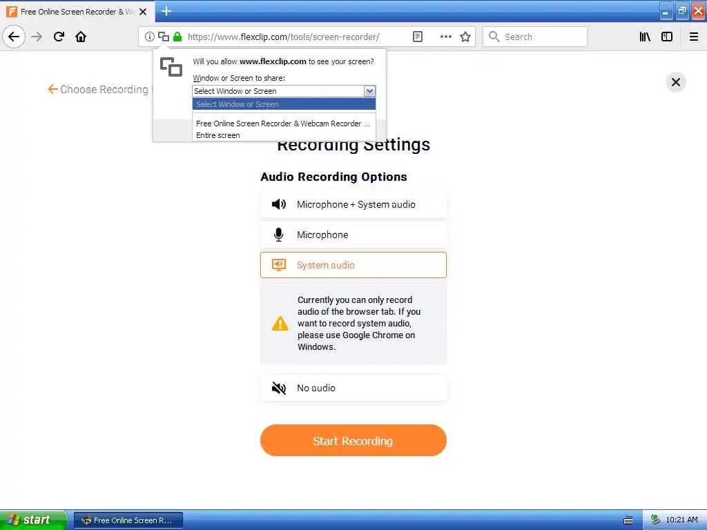
Task: Click keyboard icon in system tray
Action: tap(628, 520)
